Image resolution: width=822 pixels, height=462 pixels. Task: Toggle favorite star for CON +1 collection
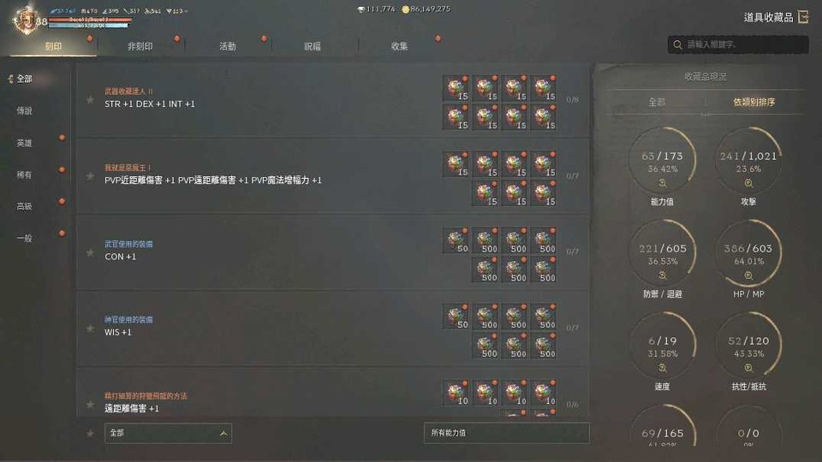[90, 252]
